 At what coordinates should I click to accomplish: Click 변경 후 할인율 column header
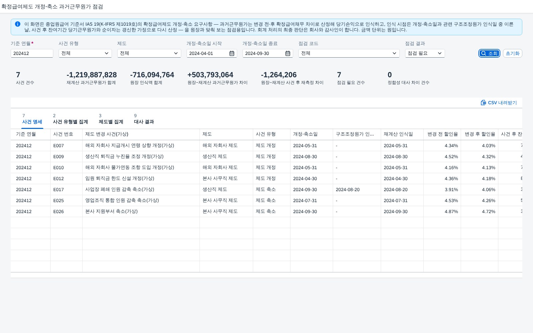coord(479,134)
